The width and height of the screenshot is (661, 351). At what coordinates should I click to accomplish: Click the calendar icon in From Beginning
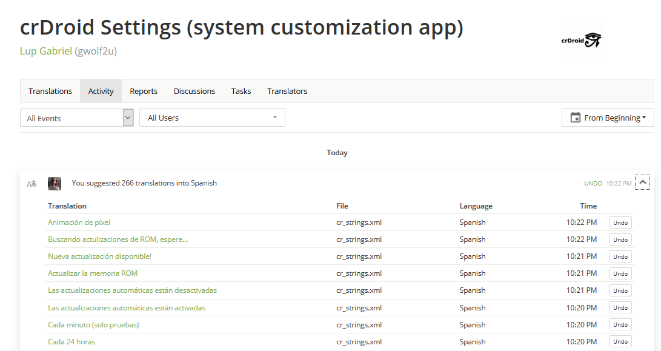click(575, 118)
